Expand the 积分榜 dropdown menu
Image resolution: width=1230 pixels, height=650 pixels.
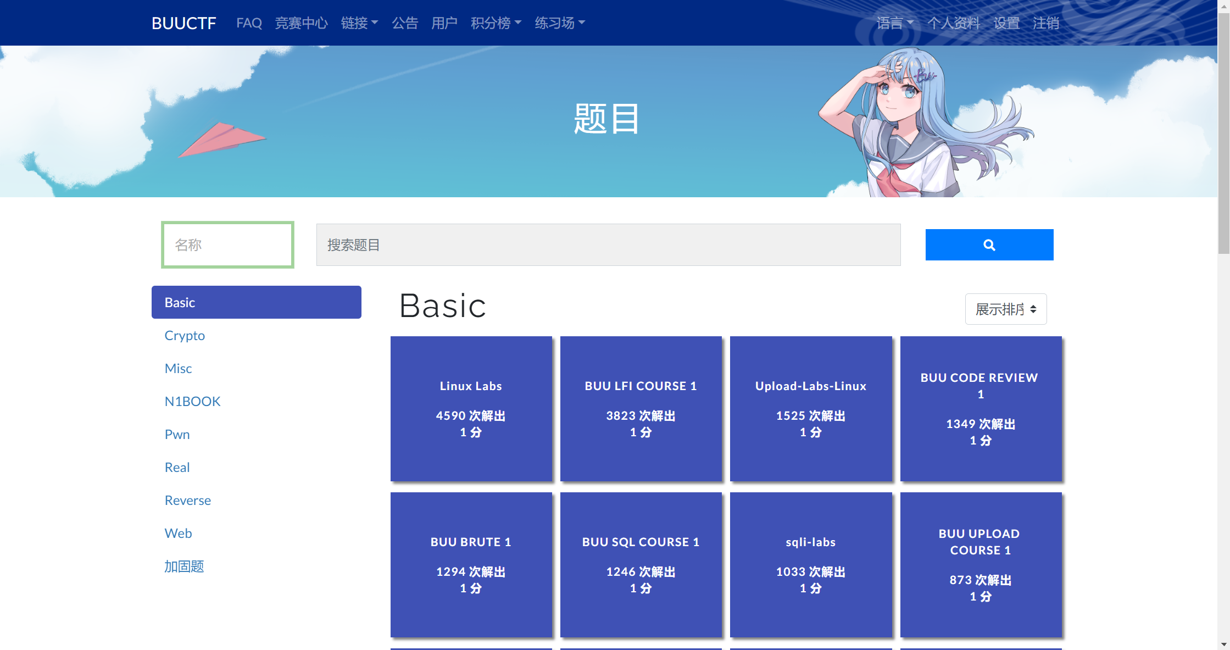[x=496, y=23]
